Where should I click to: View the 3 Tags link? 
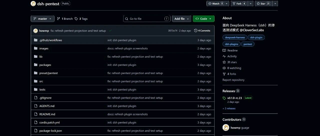(81, 19)
